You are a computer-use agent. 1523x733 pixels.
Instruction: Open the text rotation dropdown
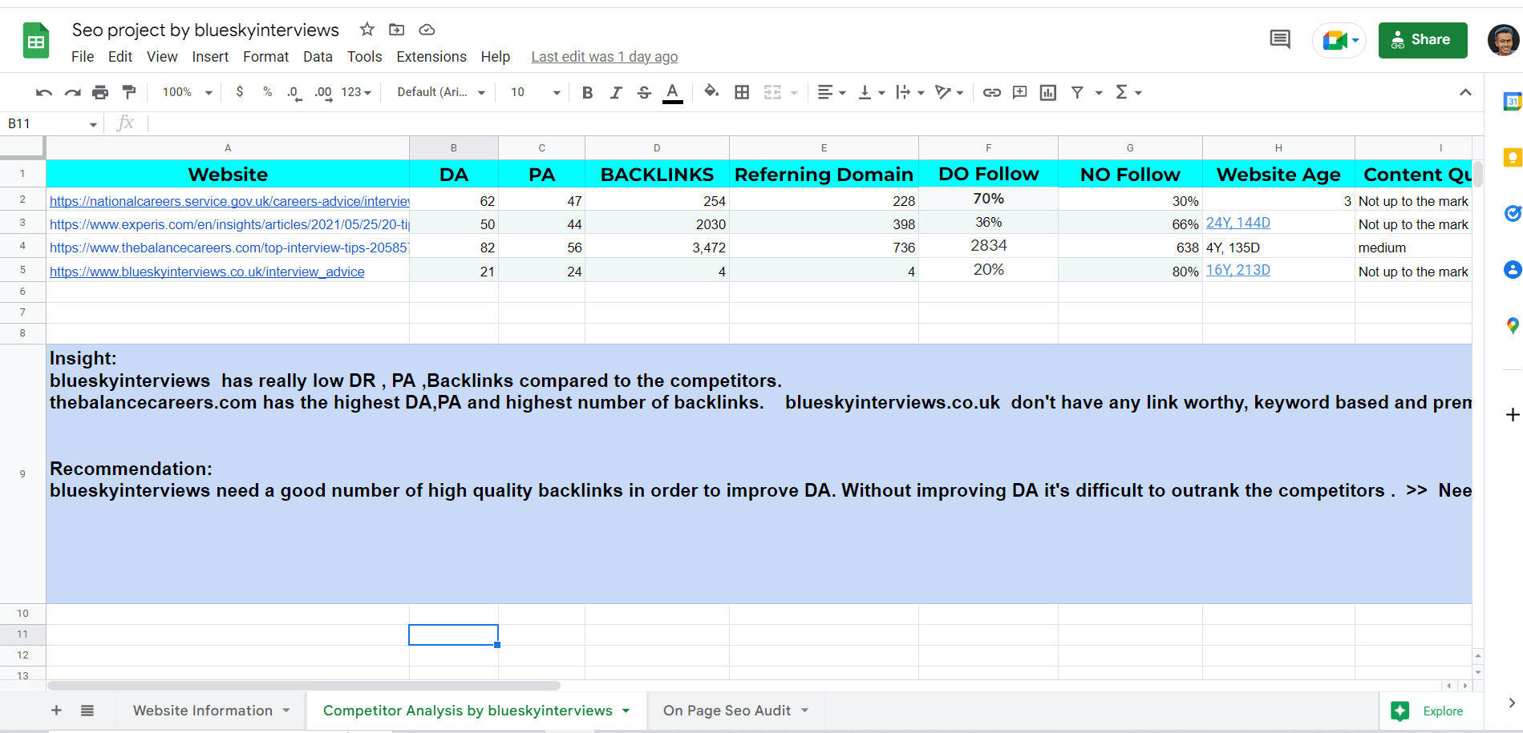pyautogui.click(x=950, y=93)
